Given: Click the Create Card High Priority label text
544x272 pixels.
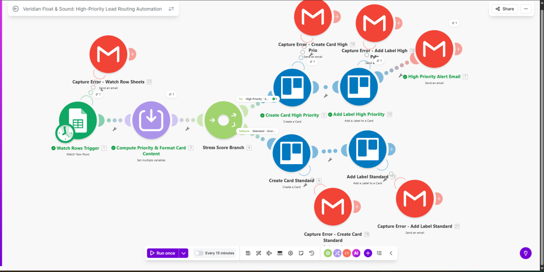Looking at the screenshot, I should pos(292,115).
